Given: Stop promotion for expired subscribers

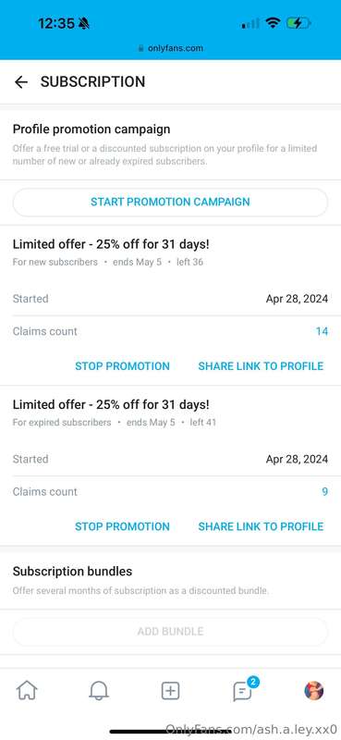Looking at the screenshot, I should click(x=122, y=526).
